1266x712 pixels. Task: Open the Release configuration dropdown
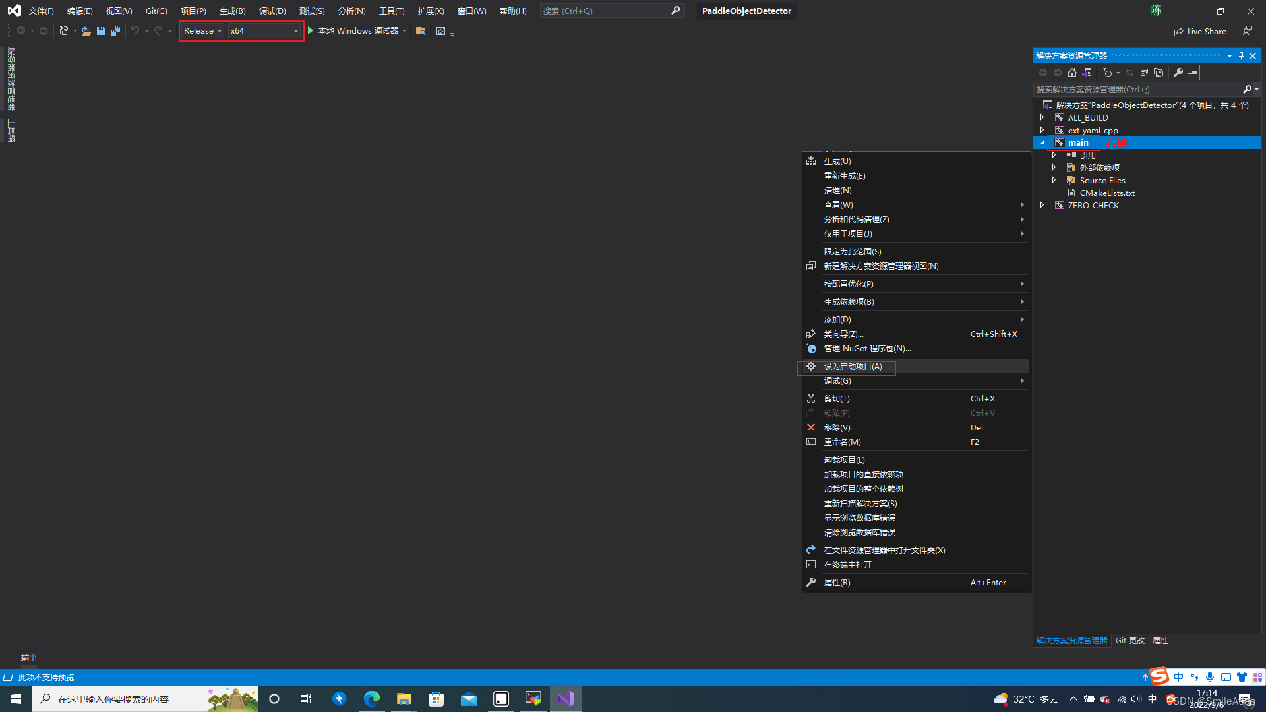coord(202,31)
